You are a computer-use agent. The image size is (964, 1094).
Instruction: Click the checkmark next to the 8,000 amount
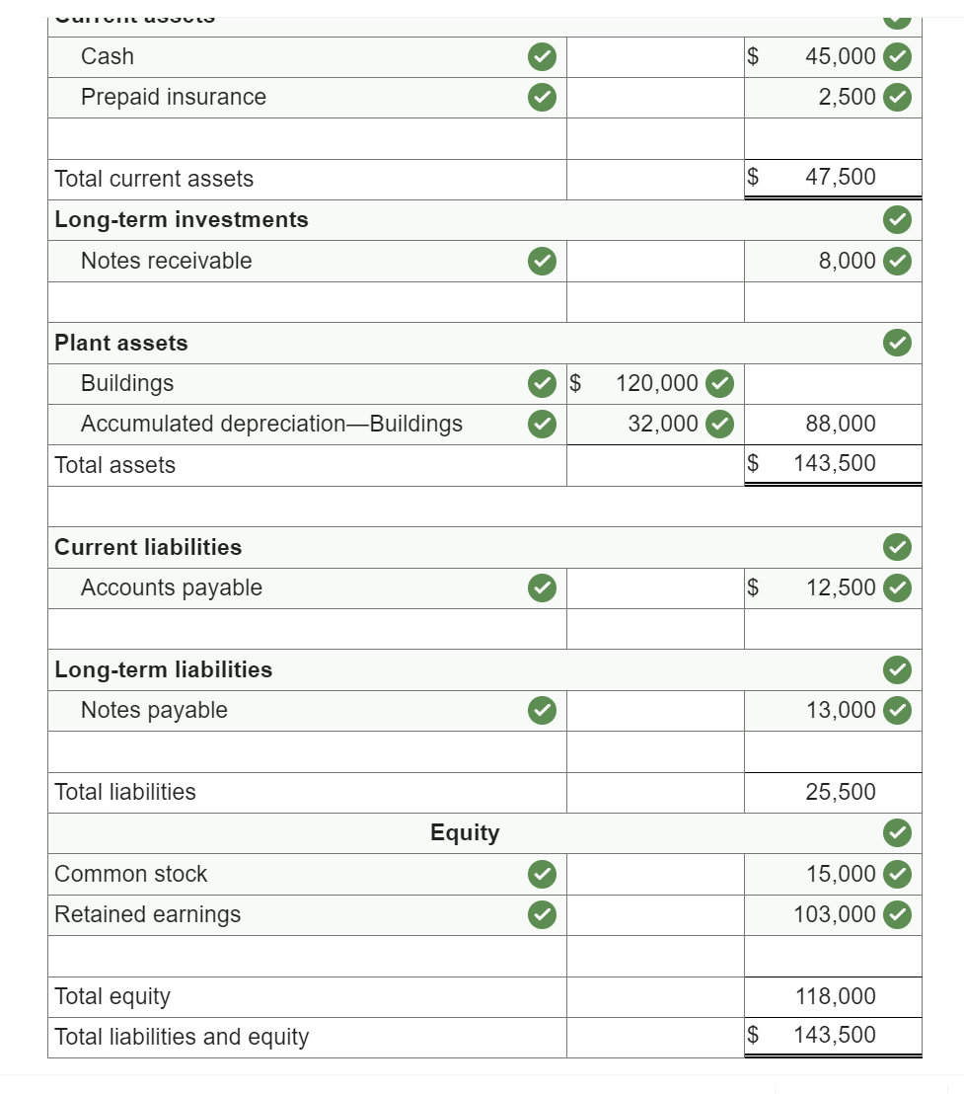[897, 261]
